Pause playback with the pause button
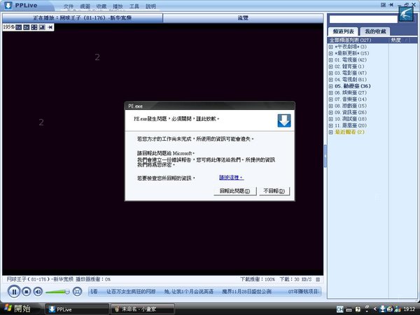420x315 pixels. [x=14, y=291]
